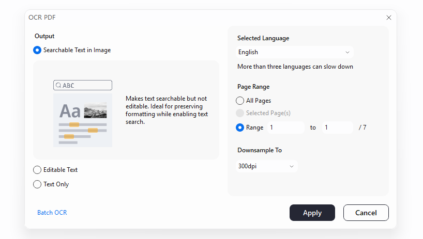423x239 pixels.
Task: Open the 300dpi Downsample To dropdown
Action: [266, 166]
